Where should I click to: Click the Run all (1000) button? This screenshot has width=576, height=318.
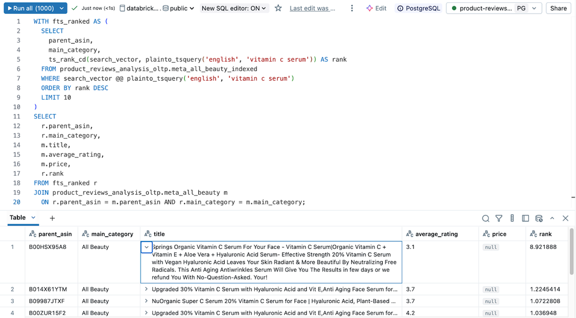click(x=30, y=9)
